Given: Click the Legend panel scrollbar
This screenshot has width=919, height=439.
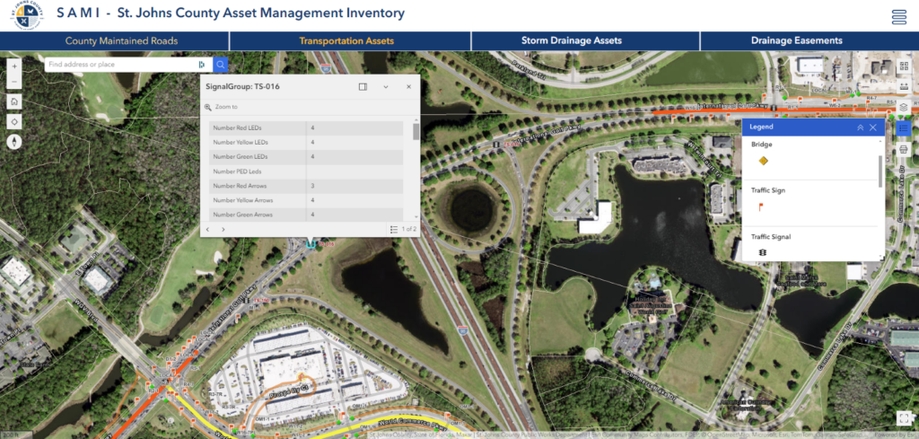Looking at the screenshot, I should [880, 171].
